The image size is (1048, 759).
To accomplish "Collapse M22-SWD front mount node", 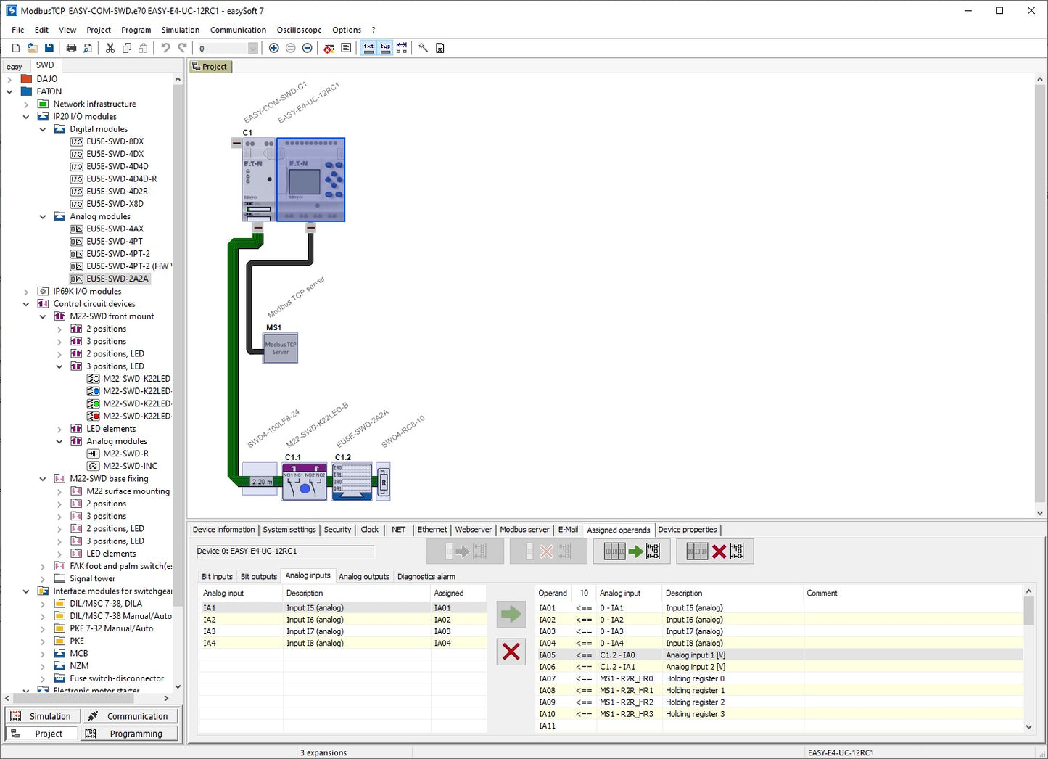I will click(43, 316).
